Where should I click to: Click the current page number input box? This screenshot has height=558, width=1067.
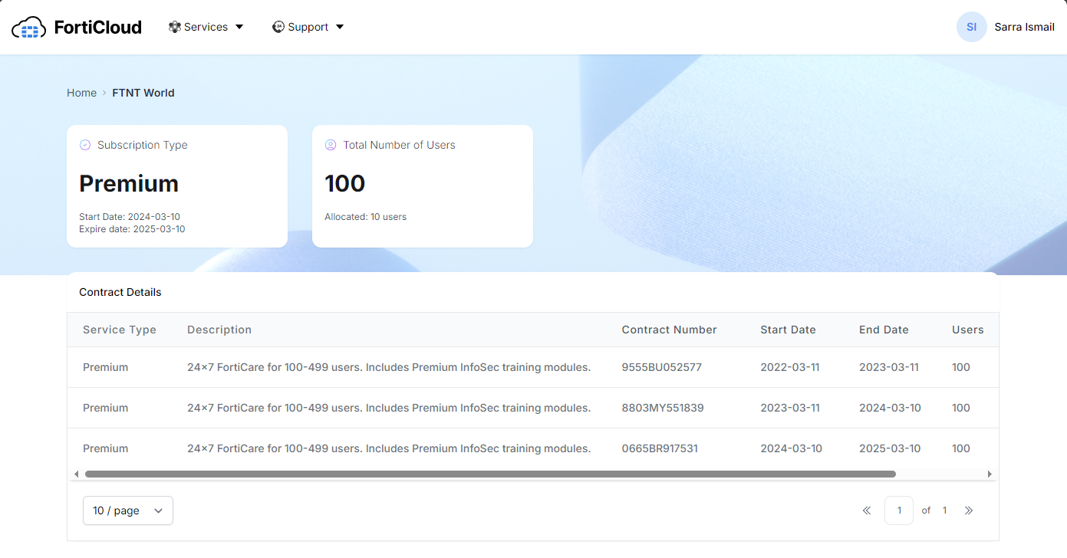point(899,510)
